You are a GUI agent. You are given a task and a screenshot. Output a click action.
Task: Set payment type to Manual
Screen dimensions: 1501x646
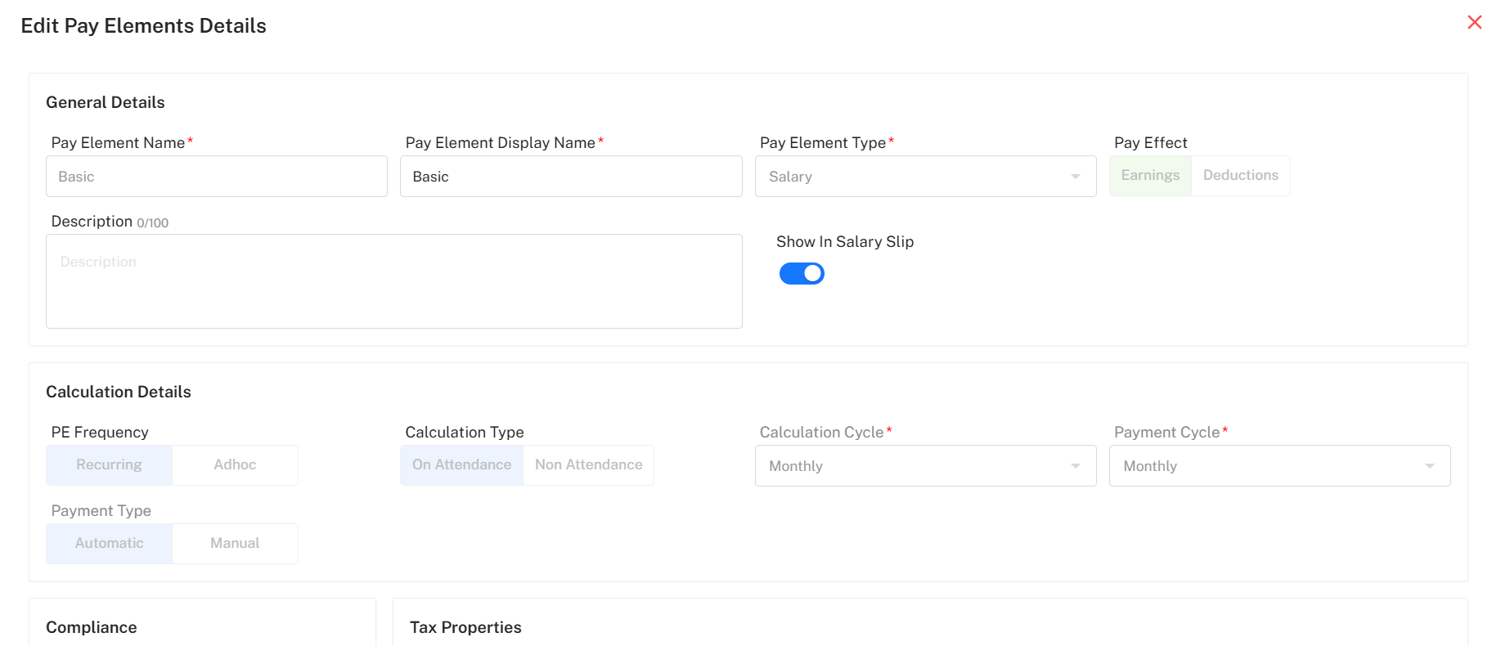click(235, 544)
